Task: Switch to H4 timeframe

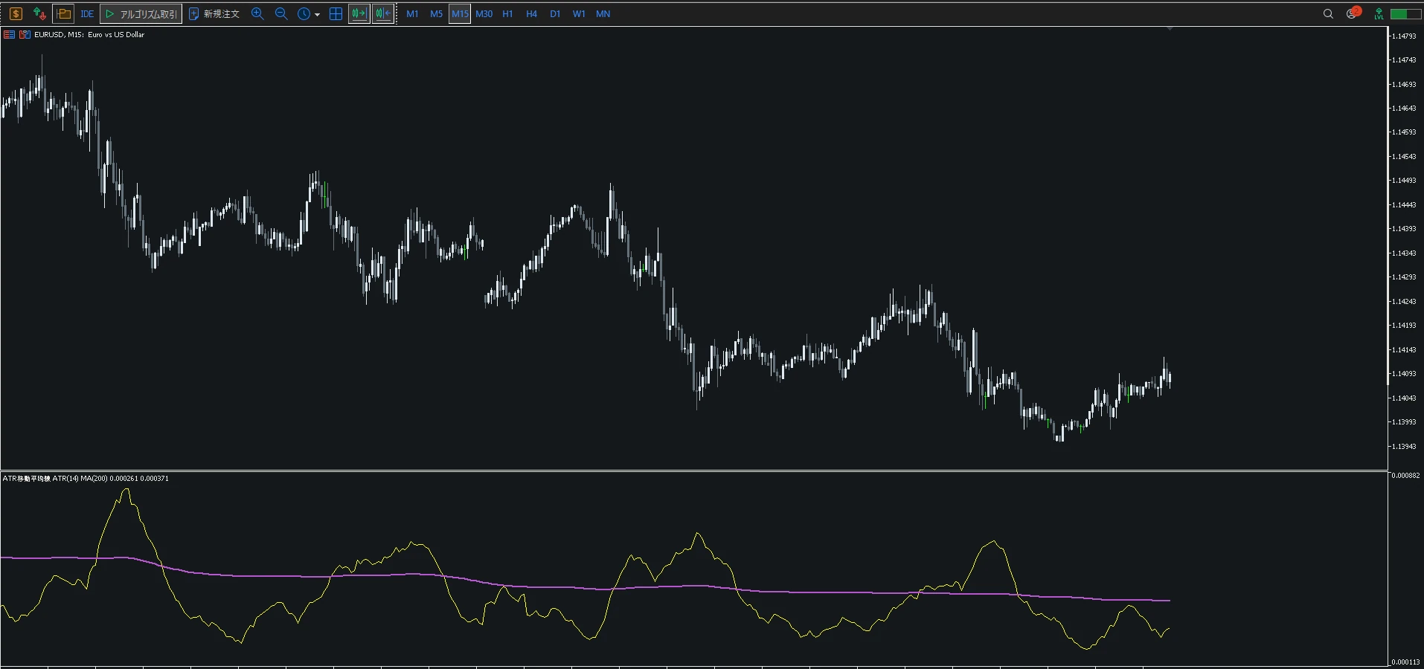Action: 531,13
